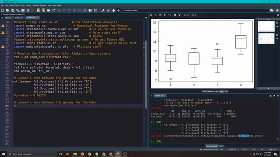This screenshot has height=157, width=280.
Task: Open File Explorer from the taskbar
Action: point(75,154)
